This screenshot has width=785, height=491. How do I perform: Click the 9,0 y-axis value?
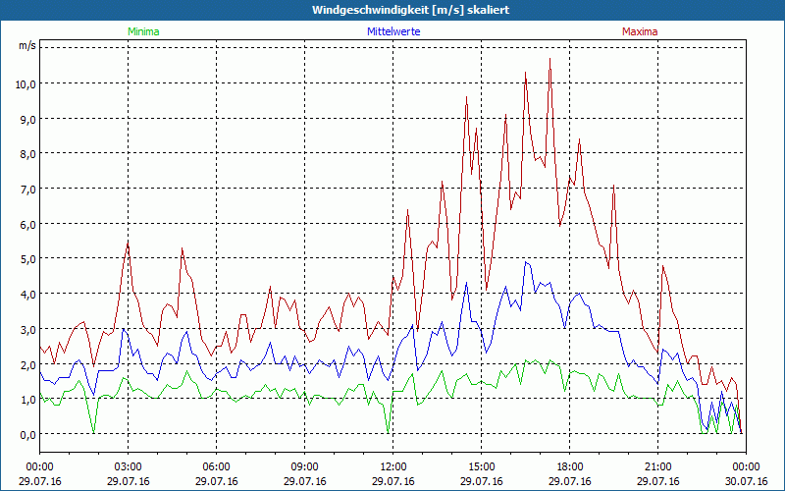[27, 119]
